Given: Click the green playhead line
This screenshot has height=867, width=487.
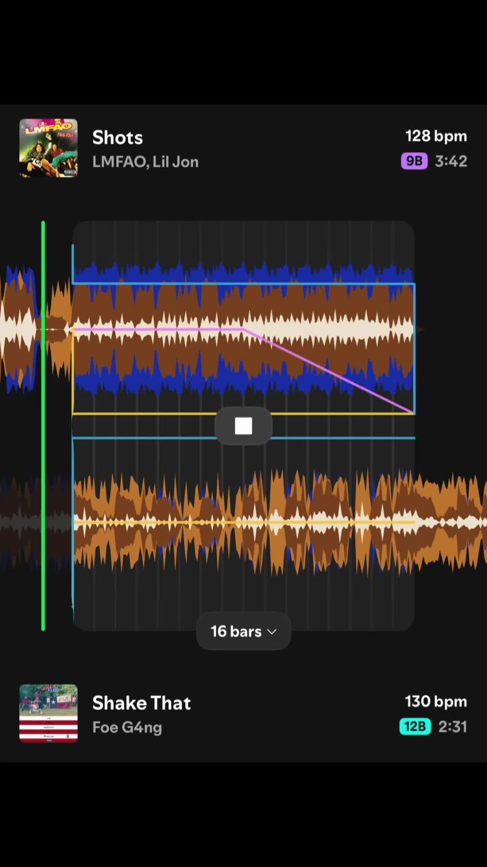Looking at the screenshot, I should (x=43, y=425).
